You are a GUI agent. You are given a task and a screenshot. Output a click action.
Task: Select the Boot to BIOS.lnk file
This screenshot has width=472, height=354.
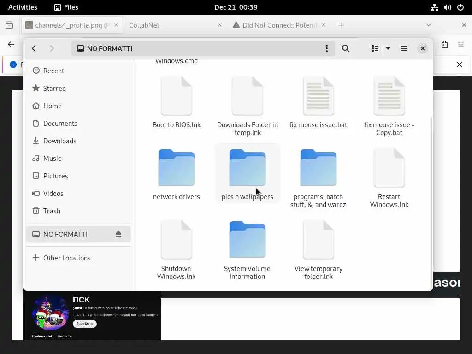(x=177, y=102)
